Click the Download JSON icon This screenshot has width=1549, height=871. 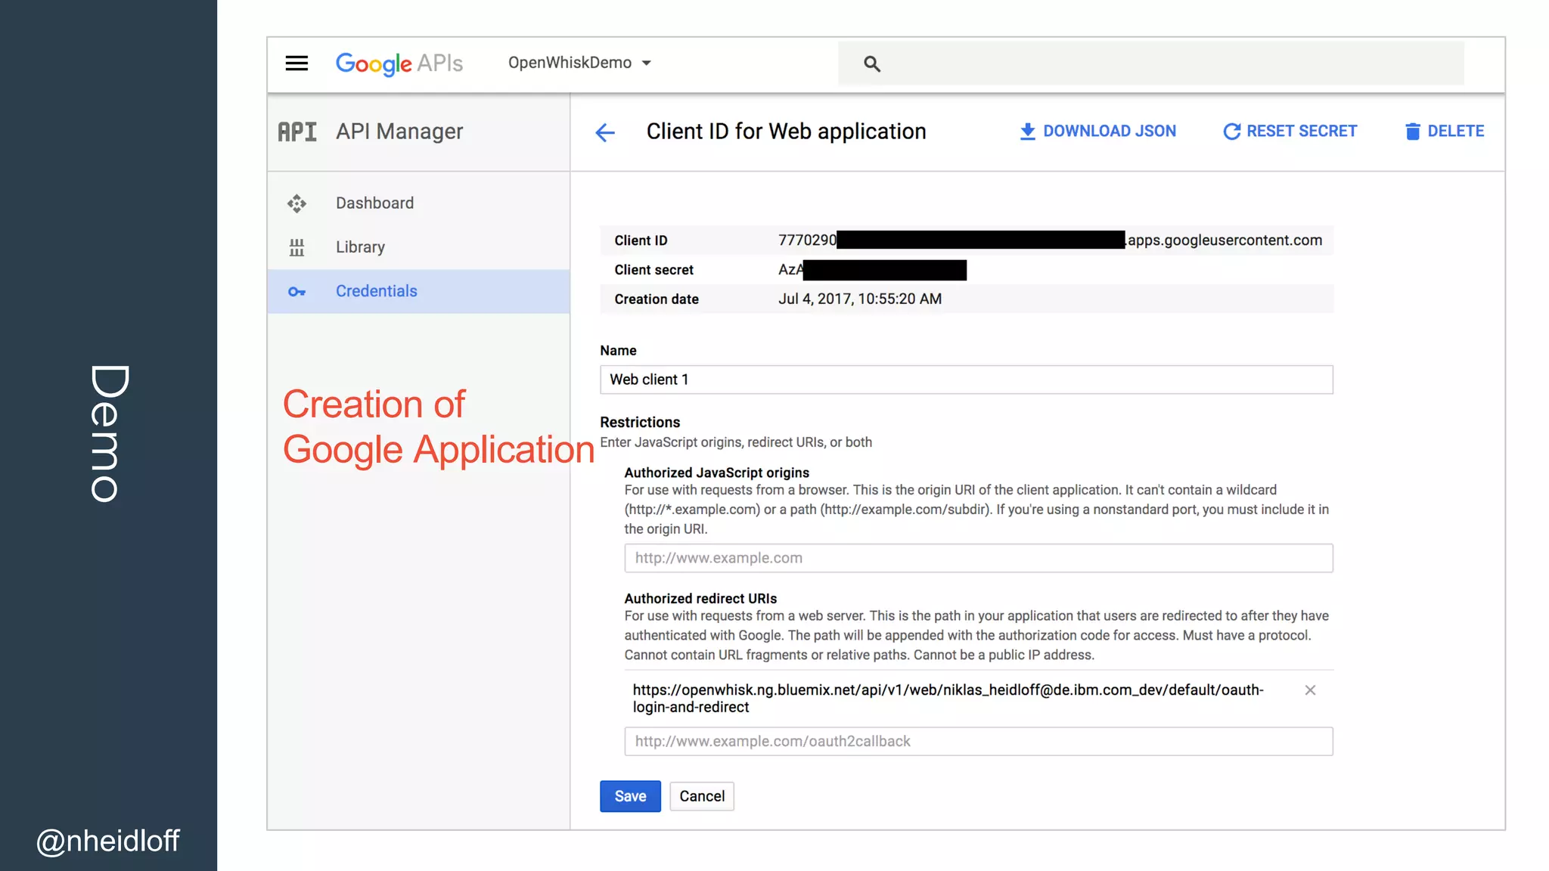(x=1027, y=132)
